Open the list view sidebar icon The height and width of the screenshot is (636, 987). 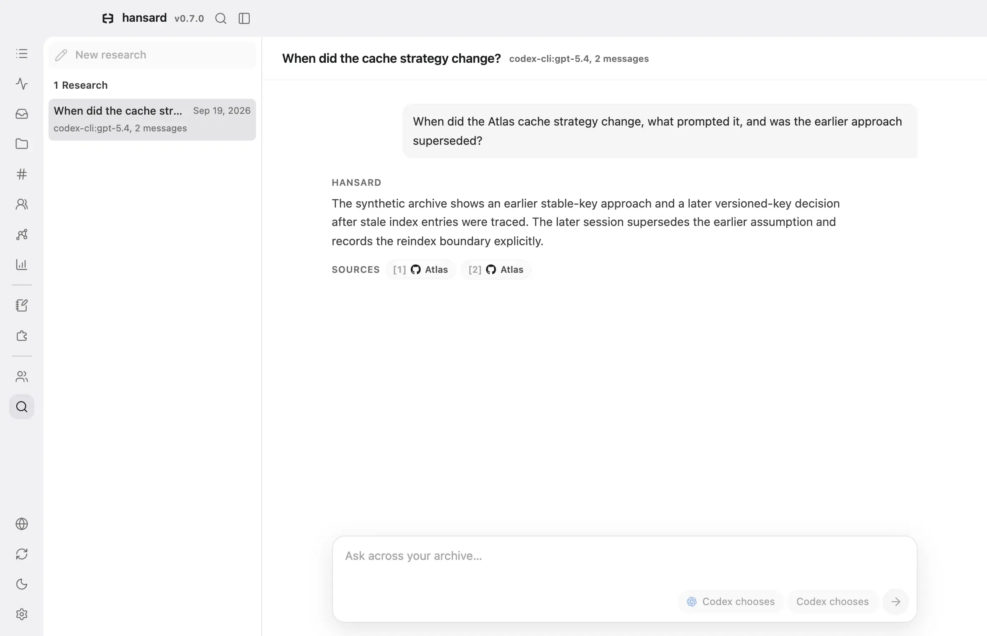[x=22, y=54]
